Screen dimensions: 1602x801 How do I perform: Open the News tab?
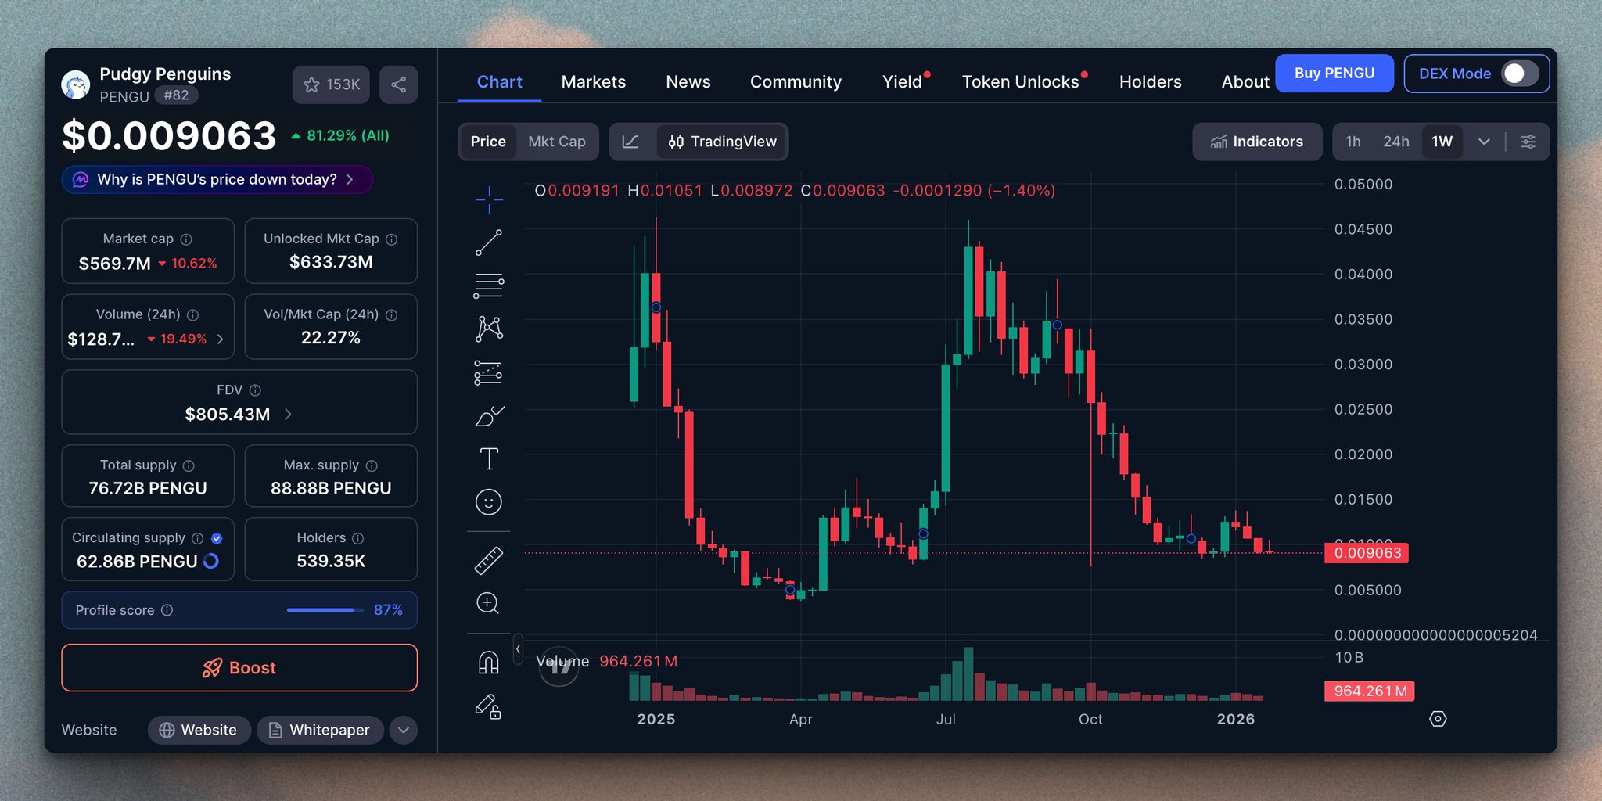688,82
